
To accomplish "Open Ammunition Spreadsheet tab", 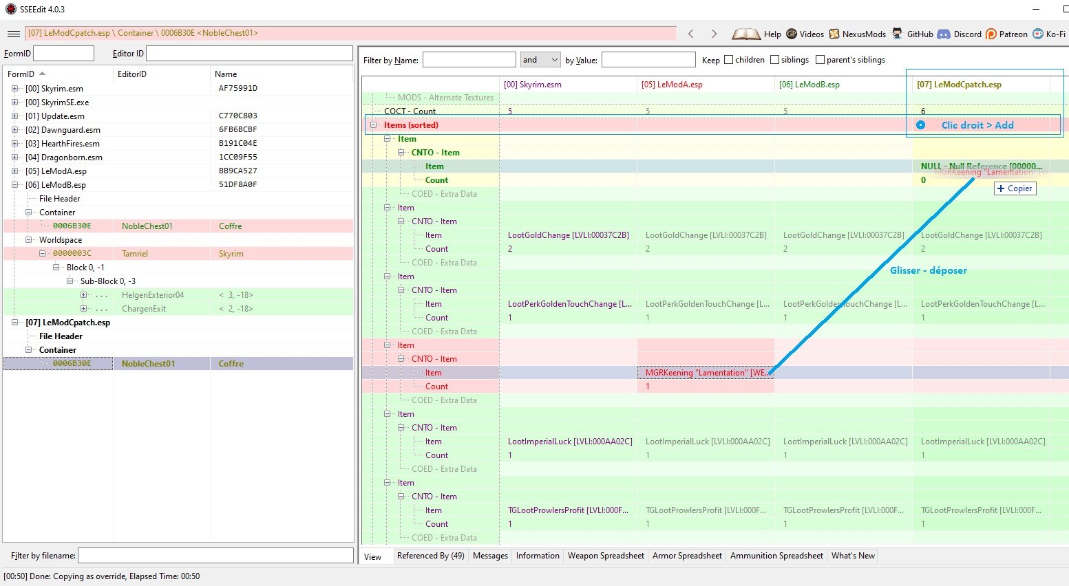I will 776,556.
